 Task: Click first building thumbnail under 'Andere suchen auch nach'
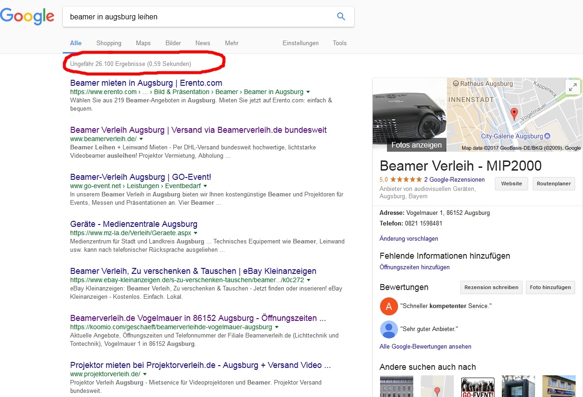tap(396, 386)
